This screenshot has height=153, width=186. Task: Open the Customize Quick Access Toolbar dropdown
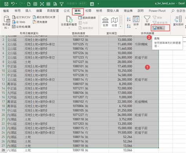pyautogui.click(x=98, y=4)
